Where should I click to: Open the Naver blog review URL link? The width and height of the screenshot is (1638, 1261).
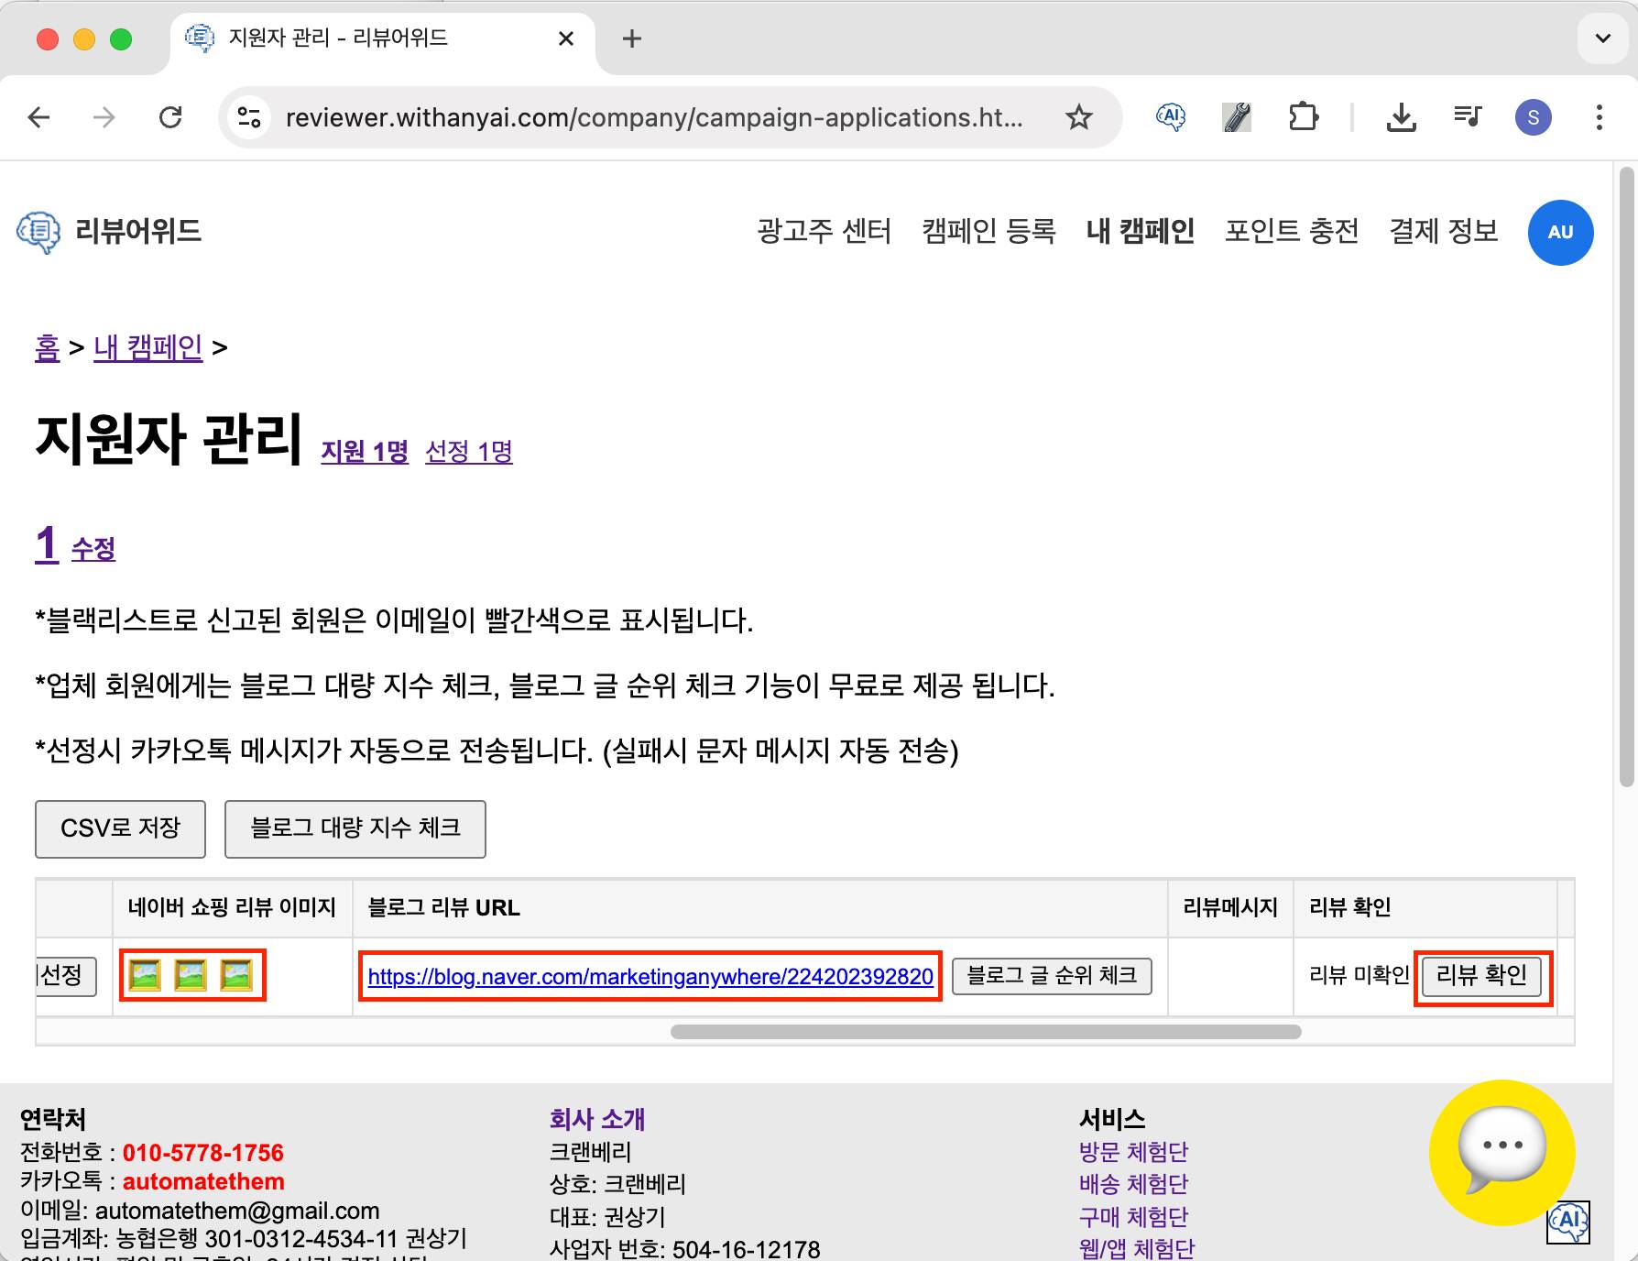click(x=650, y=977)
